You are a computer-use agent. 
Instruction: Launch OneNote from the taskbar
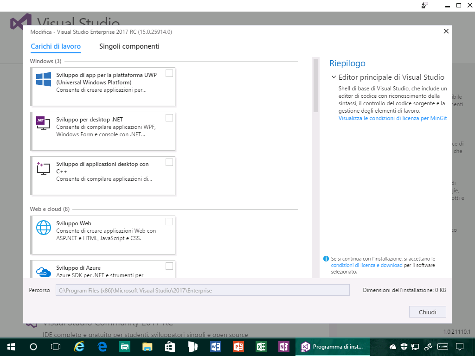click(284, 347)
